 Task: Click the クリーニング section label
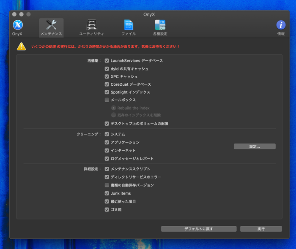[88, 134]
